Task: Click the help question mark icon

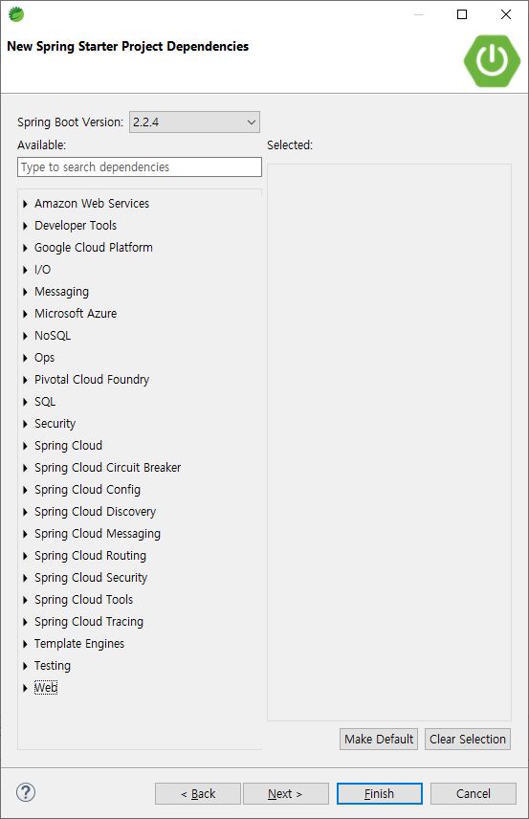Action: 26,792
